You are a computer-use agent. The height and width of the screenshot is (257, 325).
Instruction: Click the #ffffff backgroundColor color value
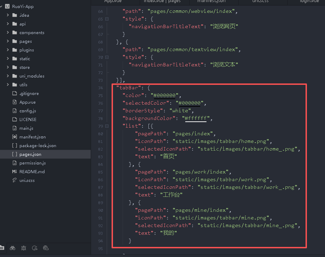tap(196, 118)
